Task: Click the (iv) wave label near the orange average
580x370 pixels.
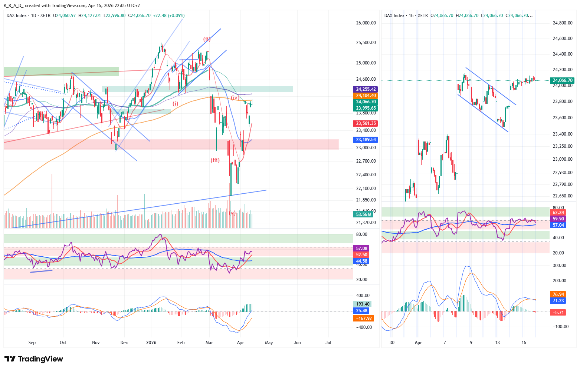Action: (x=235, y=98)
